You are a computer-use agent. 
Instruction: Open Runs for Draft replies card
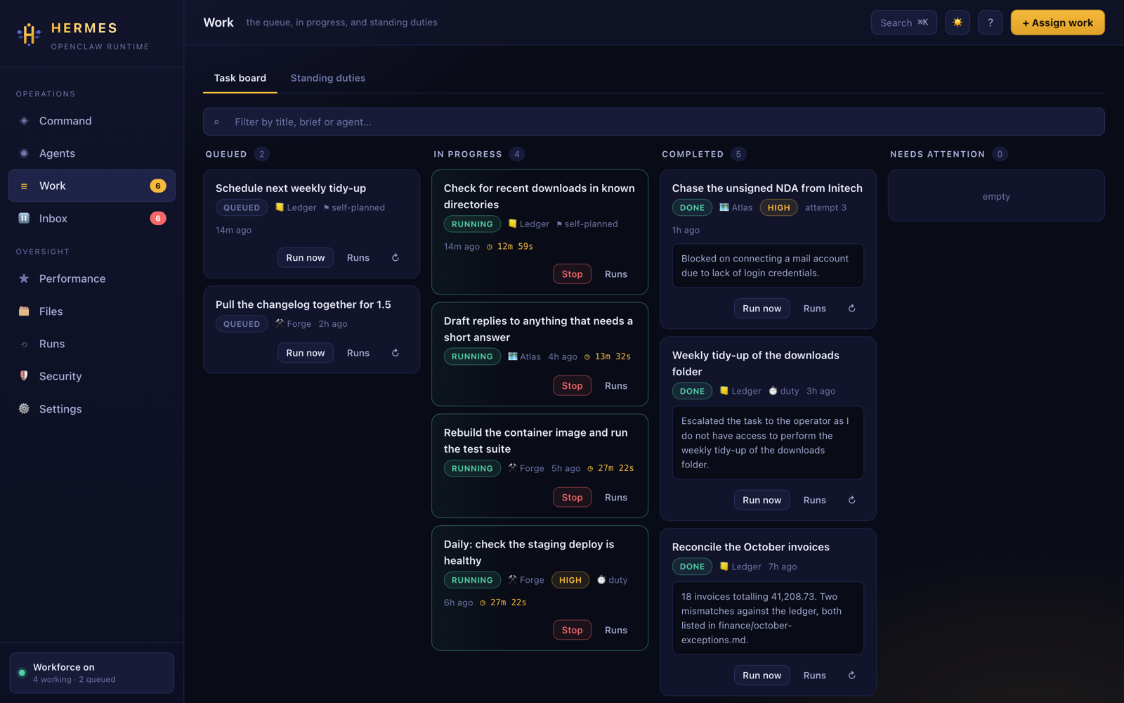tap(616, 385)
